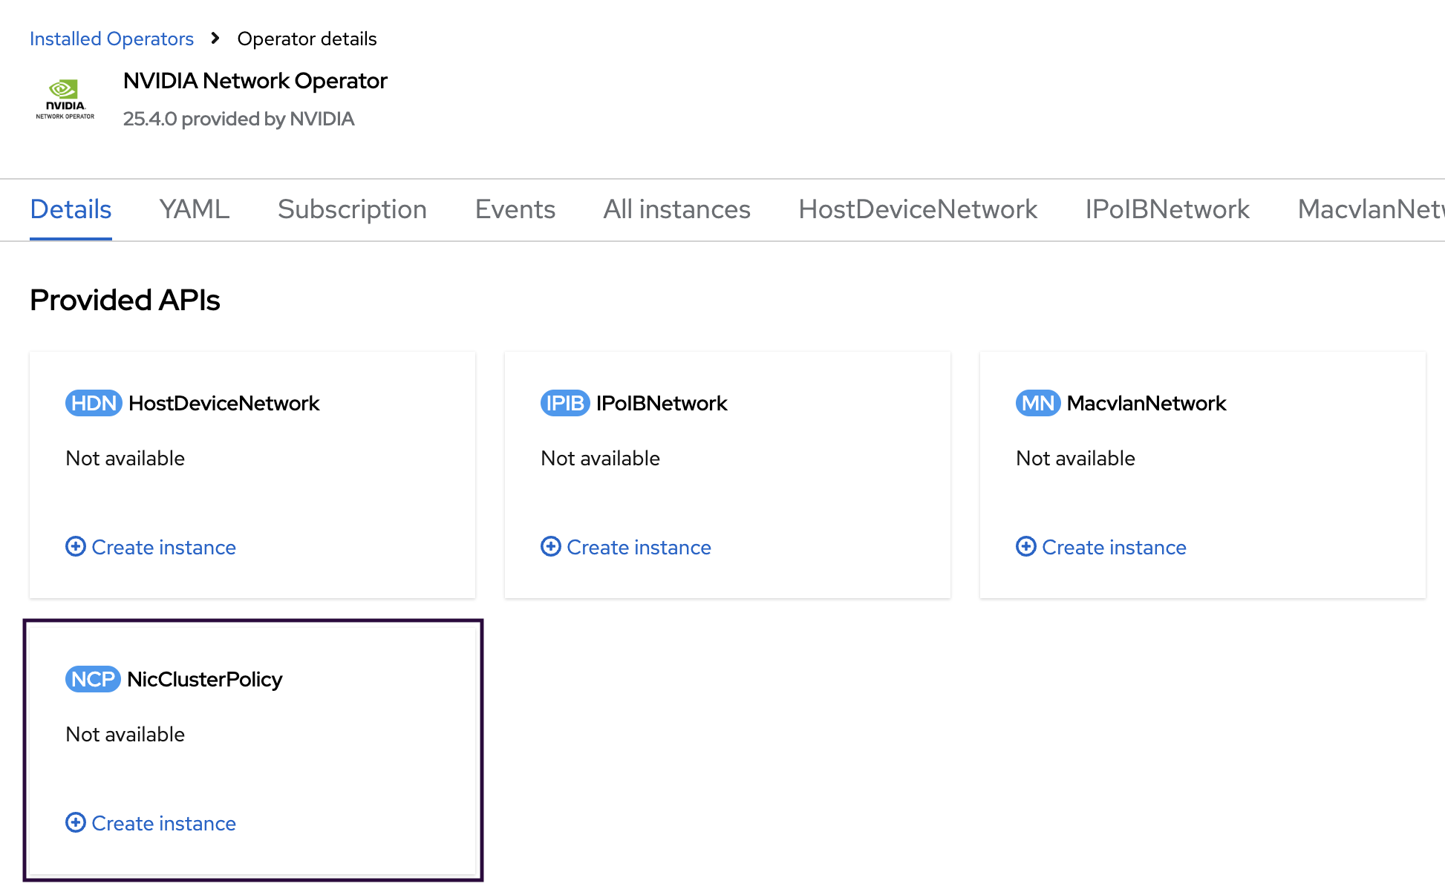The image size is (1445, 895).
Task: Click the NicClusterPolicy card title
Action: 205,679
